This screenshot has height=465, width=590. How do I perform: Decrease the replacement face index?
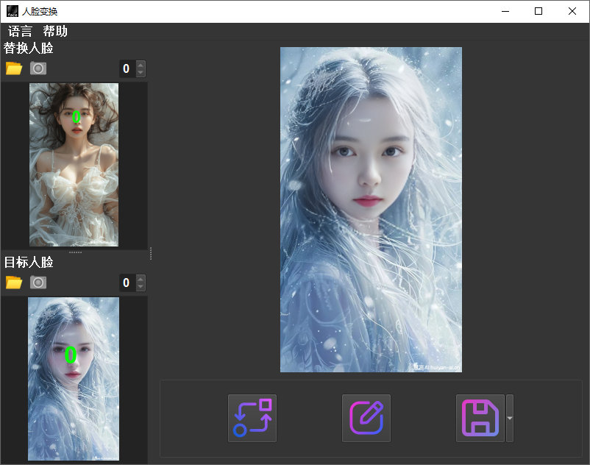[142, 72]
